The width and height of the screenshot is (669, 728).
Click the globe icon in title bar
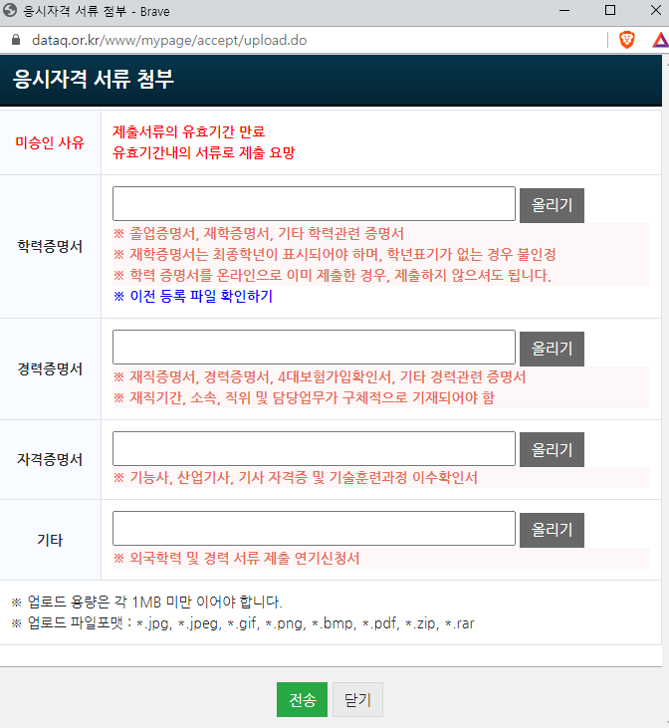pyautogui.click(x=10, y=10)
